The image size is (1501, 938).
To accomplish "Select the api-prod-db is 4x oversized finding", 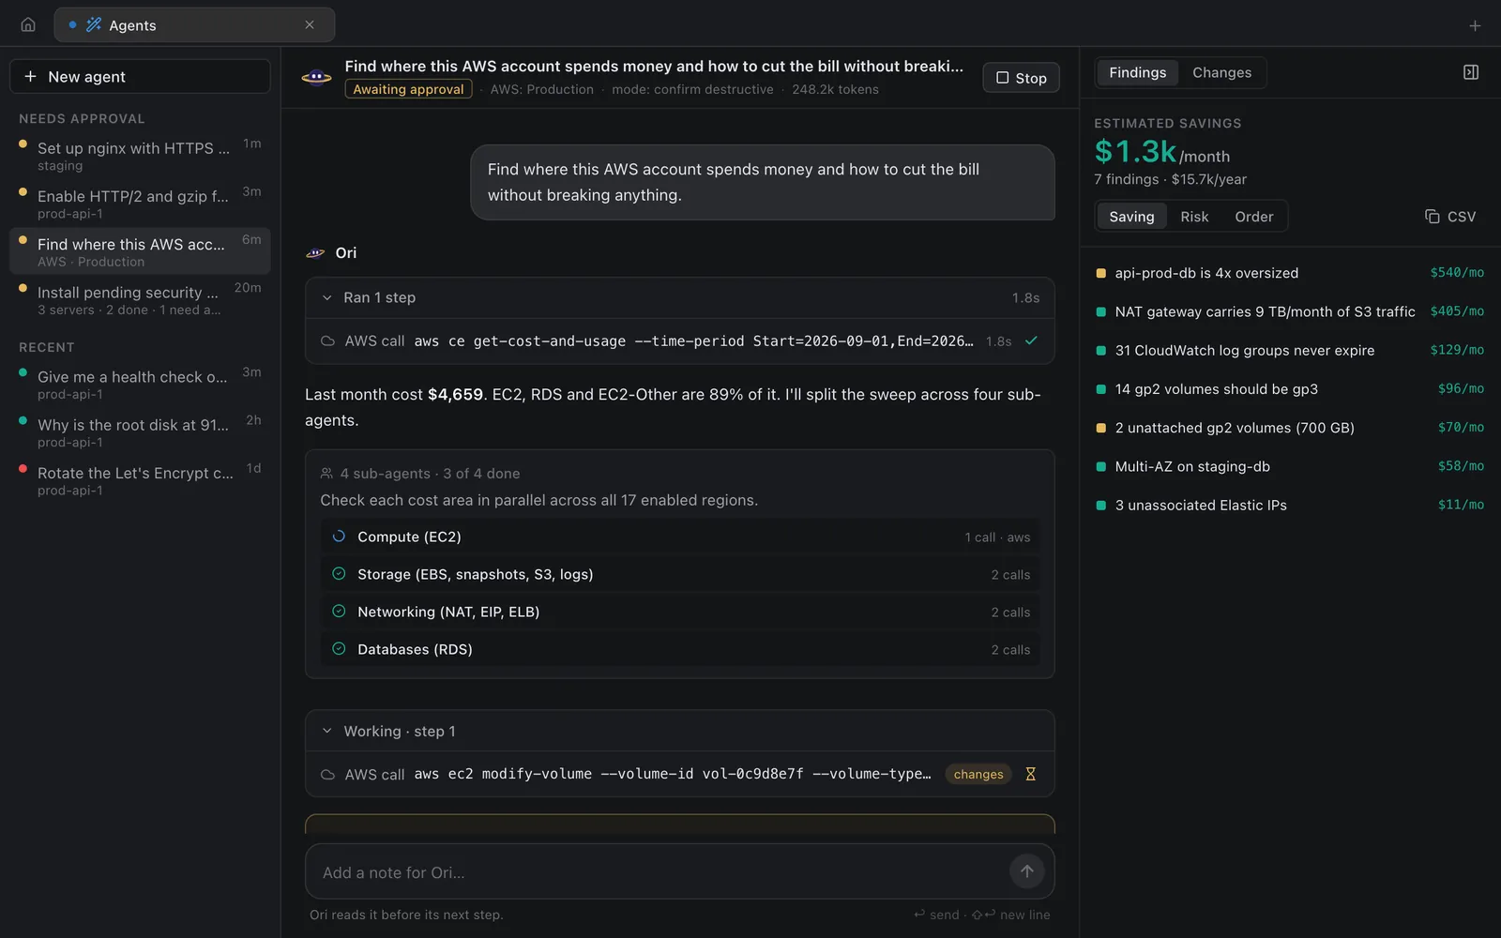I will [x=1290, y=273].
